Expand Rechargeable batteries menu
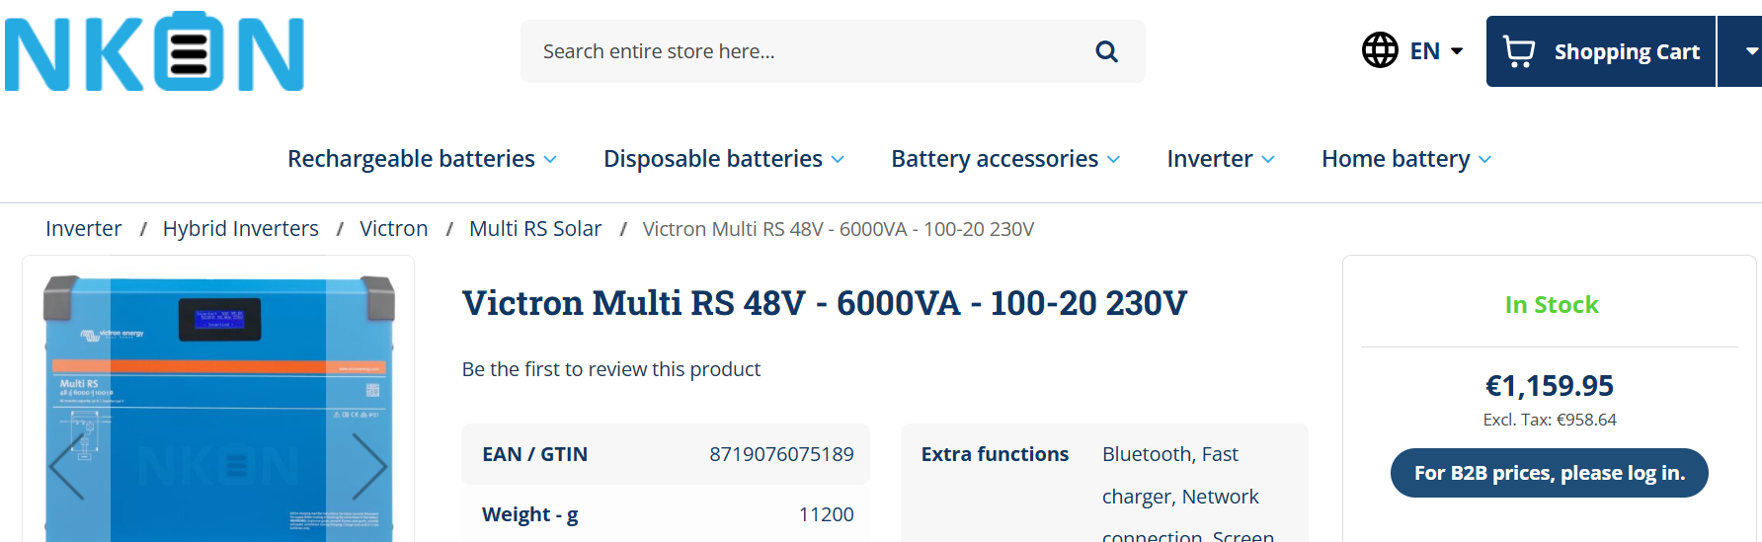Image resolution: width=1762 pixels, height=542 pixels. pyautogui.click(x=422, y=159)
